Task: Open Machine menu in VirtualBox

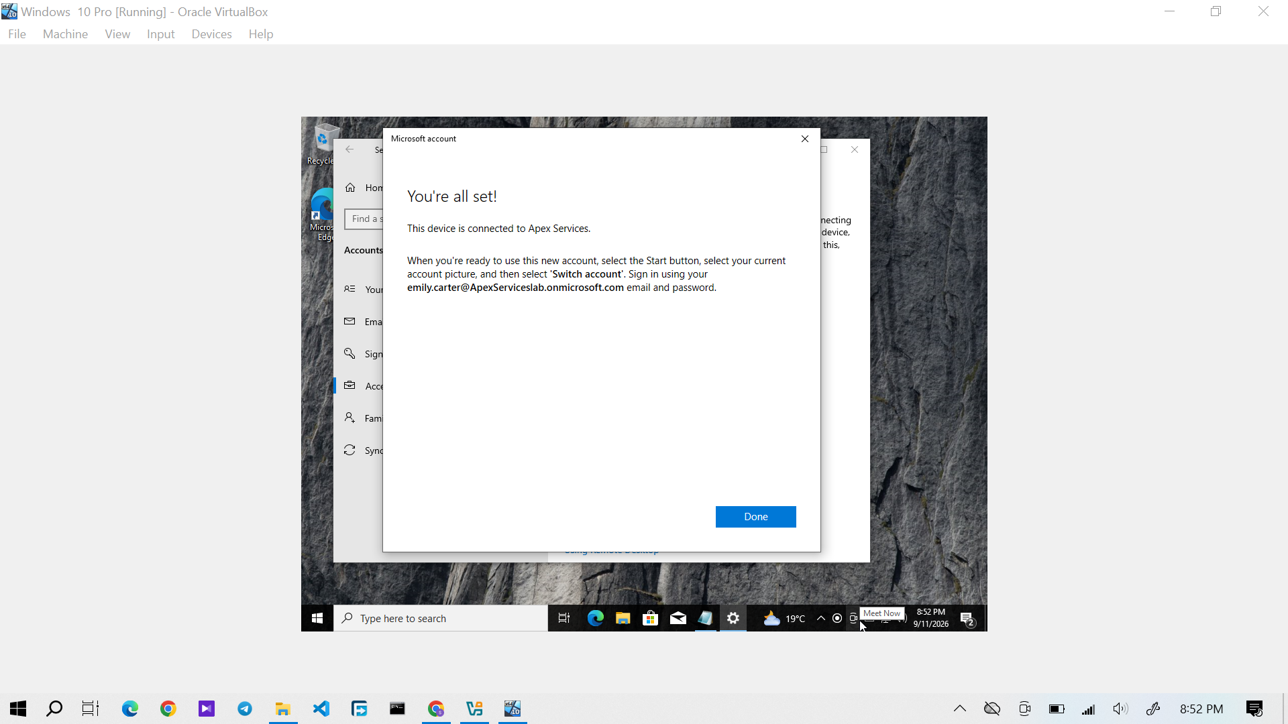Action: click(65, 34)
